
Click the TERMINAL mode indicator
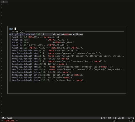9,121
